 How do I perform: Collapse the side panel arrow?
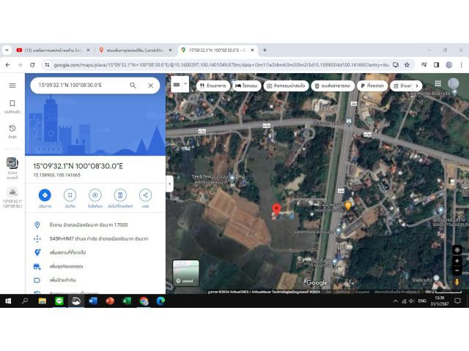coord(169,184)
